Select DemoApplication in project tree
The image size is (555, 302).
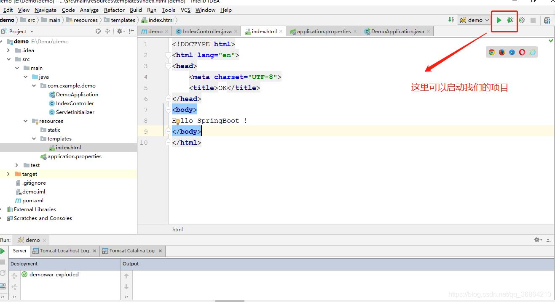click(77, 95)
